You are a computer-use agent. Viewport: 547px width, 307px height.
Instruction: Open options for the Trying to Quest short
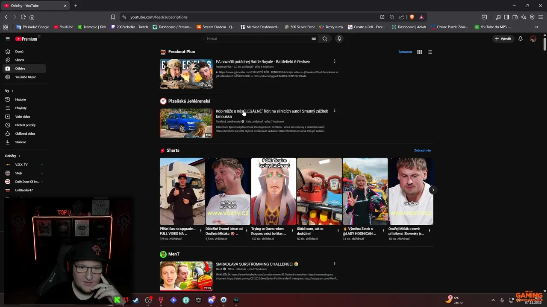[292, 231]
